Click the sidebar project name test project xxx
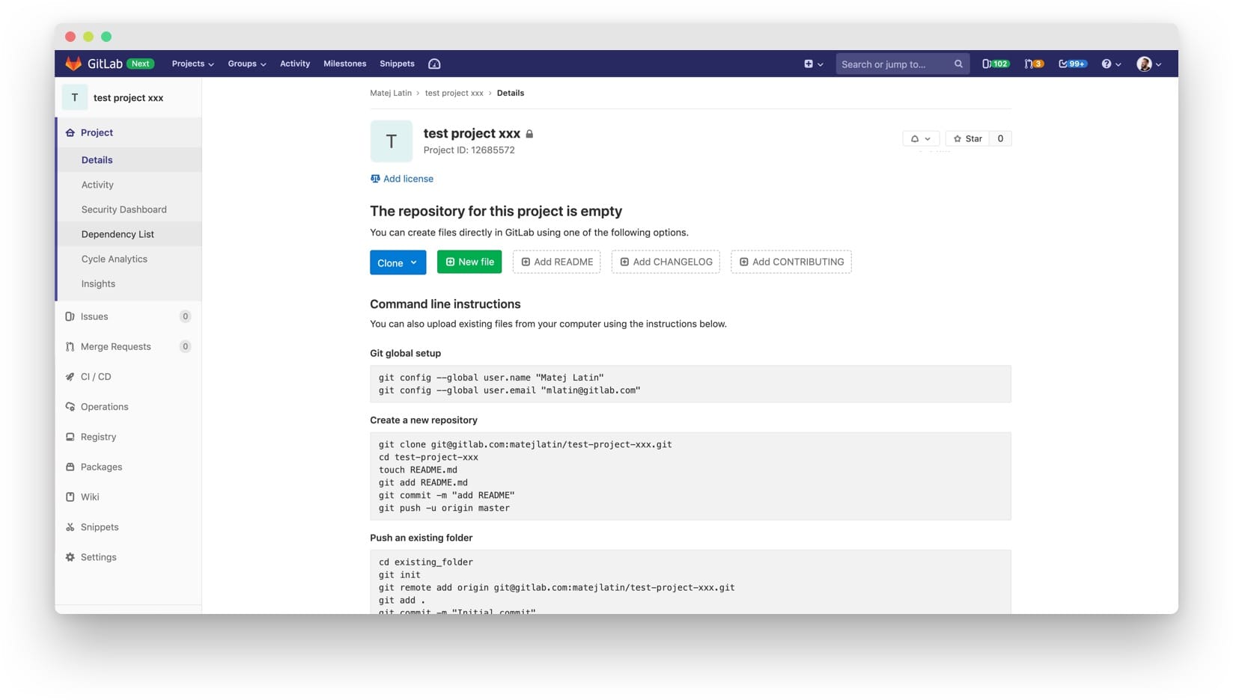Viewport: 1233px width, 700px height. (129, 98)
